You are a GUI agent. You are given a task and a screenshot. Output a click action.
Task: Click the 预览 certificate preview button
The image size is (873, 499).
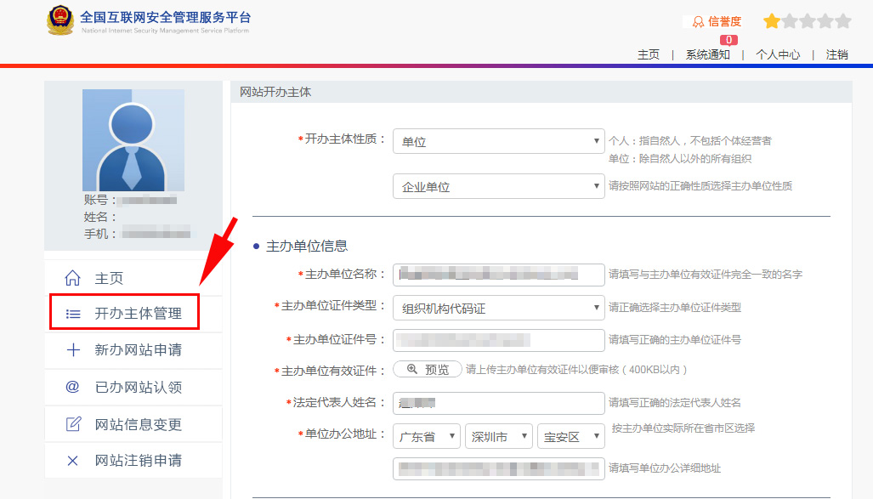click(x=427, y=369)
